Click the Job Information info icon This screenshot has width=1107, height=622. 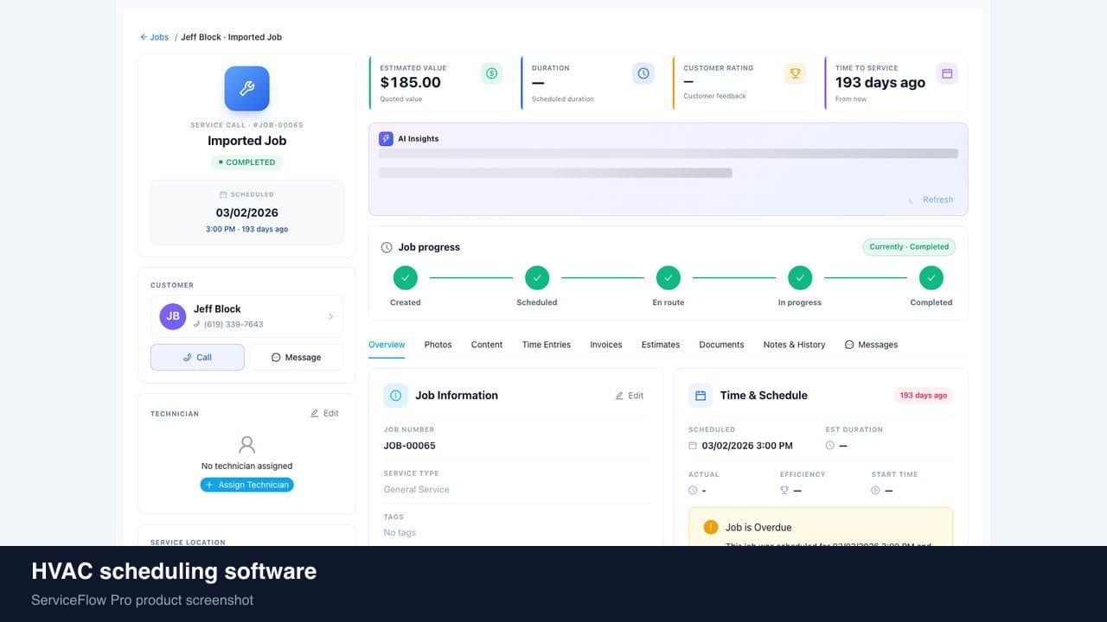396,396
